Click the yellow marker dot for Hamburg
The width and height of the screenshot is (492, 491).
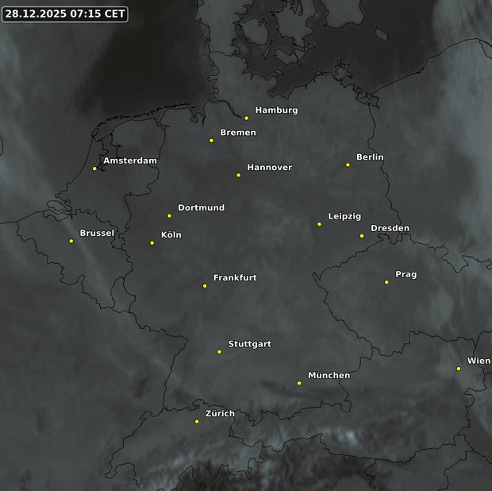246,118
